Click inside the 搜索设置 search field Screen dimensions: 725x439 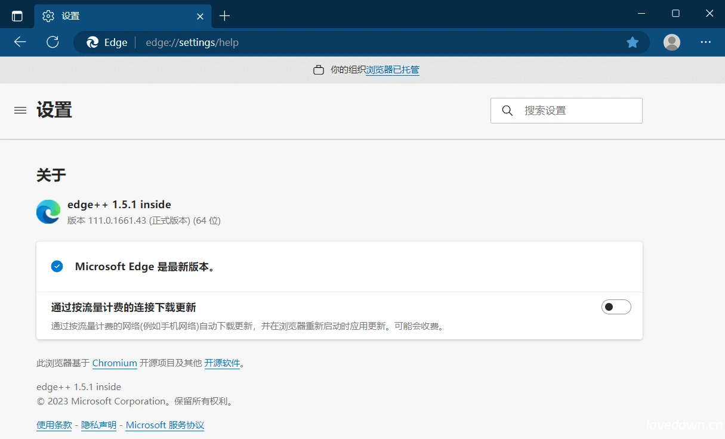566,110
